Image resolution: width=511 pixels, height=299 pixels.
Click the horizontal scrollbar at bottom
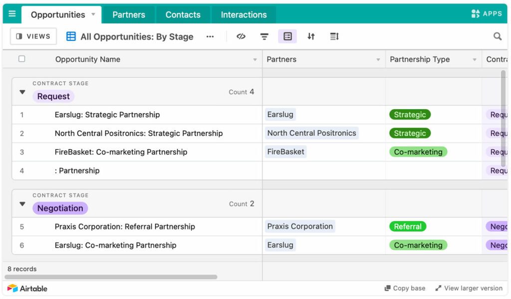coord(111,277)
